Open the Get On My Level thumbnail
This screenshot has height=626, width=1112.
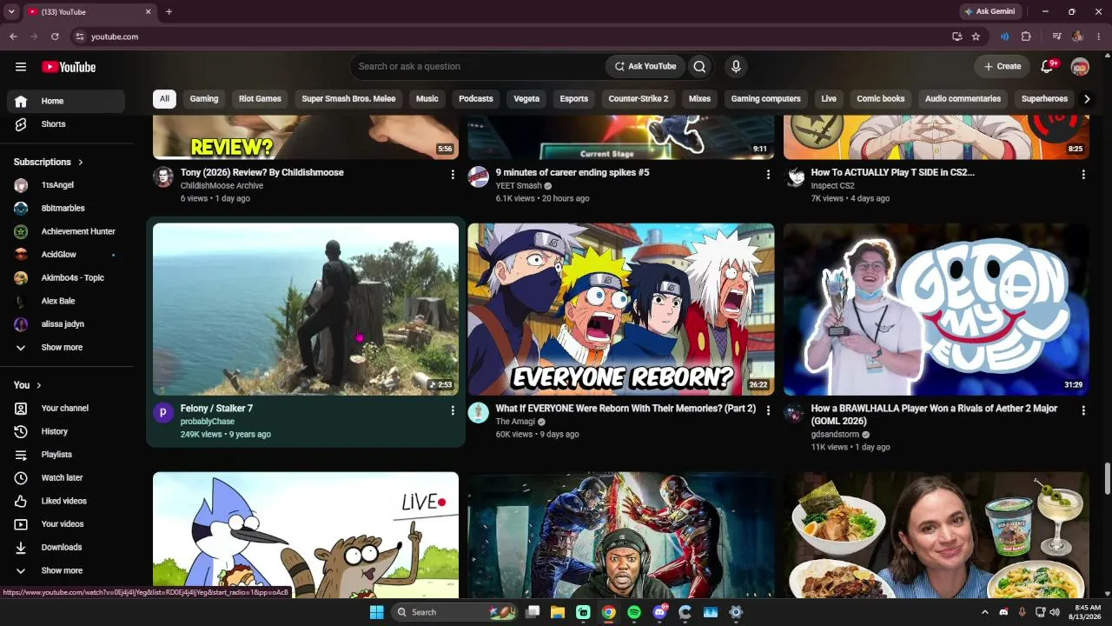tap(937, 310)
